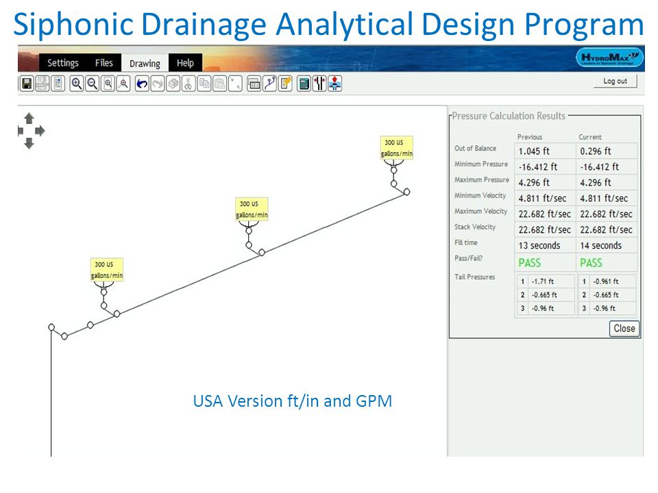
Task: Zoom out with the minus magnifier
Action: point(92,84)
